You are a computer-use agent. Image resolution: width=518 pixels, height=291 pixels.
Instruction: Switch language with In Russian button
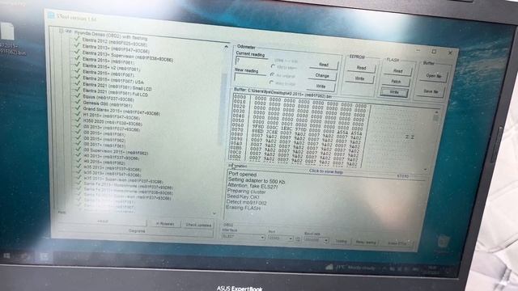(165, 224)
